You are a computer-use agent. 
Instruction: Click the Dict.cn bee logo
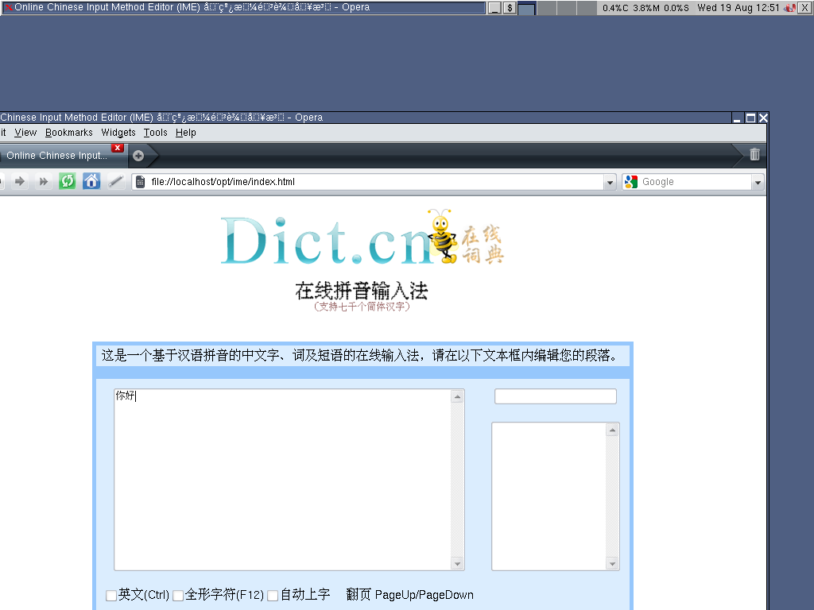click(x=441, y=236)
